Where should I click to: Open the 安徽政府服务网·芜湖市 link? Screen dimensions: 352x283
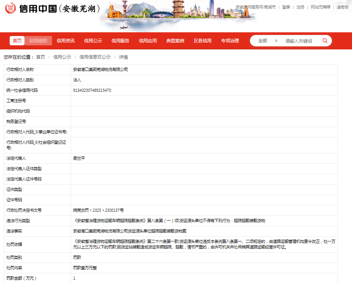point(255,7)
